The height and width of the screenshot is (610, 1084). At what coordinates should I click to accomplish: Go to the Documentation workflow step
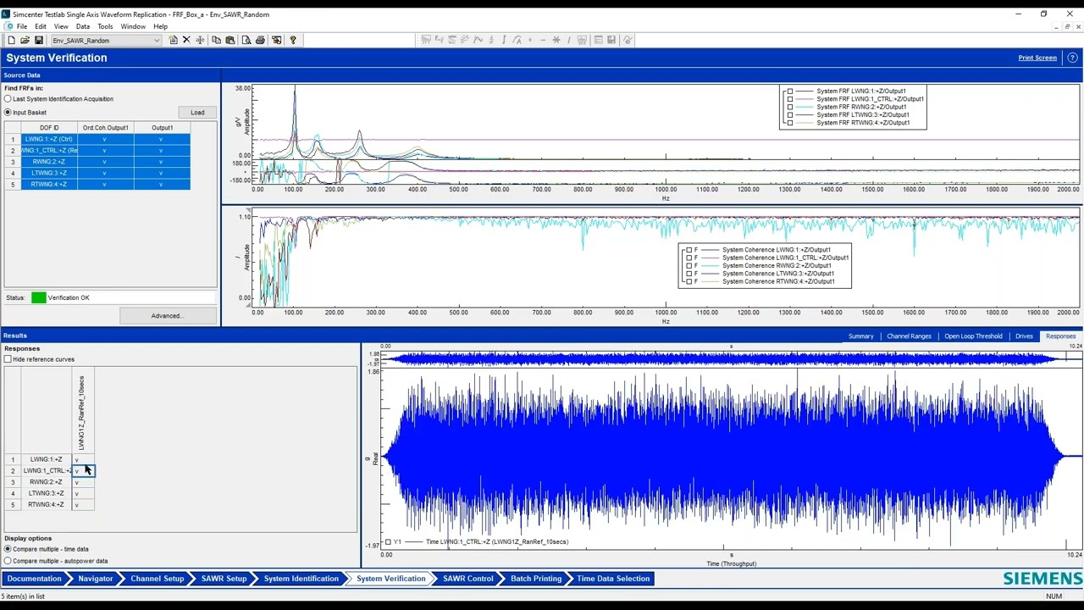click(35, 579)
